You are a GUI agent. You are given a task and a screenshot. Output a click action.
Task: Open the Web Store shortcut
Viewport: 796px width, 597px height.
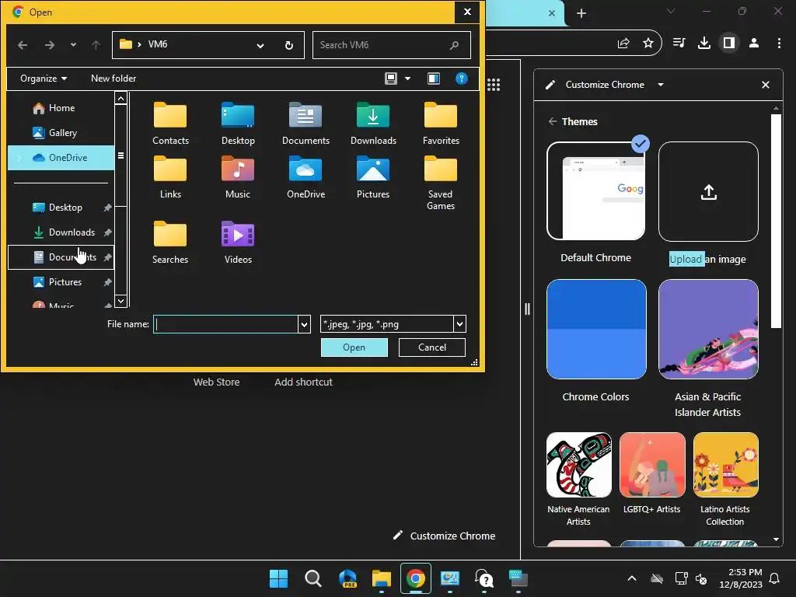216,382
